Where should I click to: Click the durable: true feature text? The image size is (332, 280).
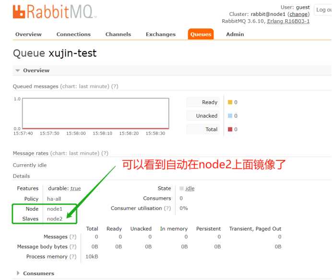click(64, 188)
